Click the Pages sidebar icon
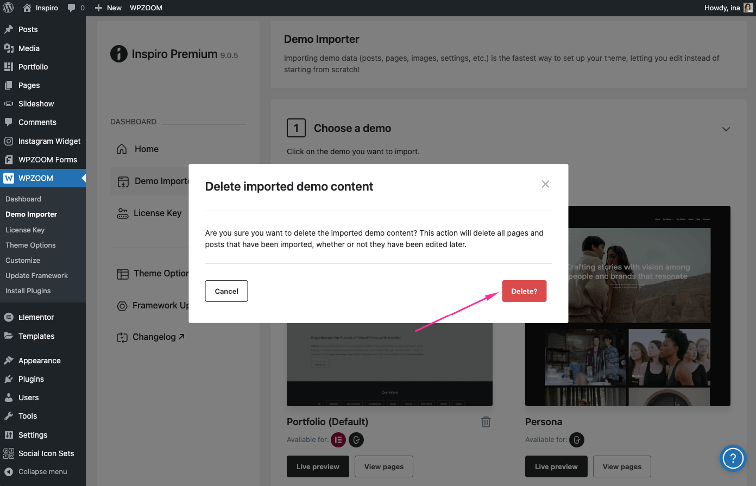756x486 pixels. click(x=9, y=85)
